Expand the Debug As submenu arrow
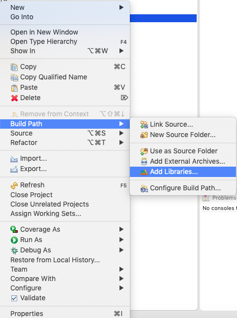 coord(121,250)
